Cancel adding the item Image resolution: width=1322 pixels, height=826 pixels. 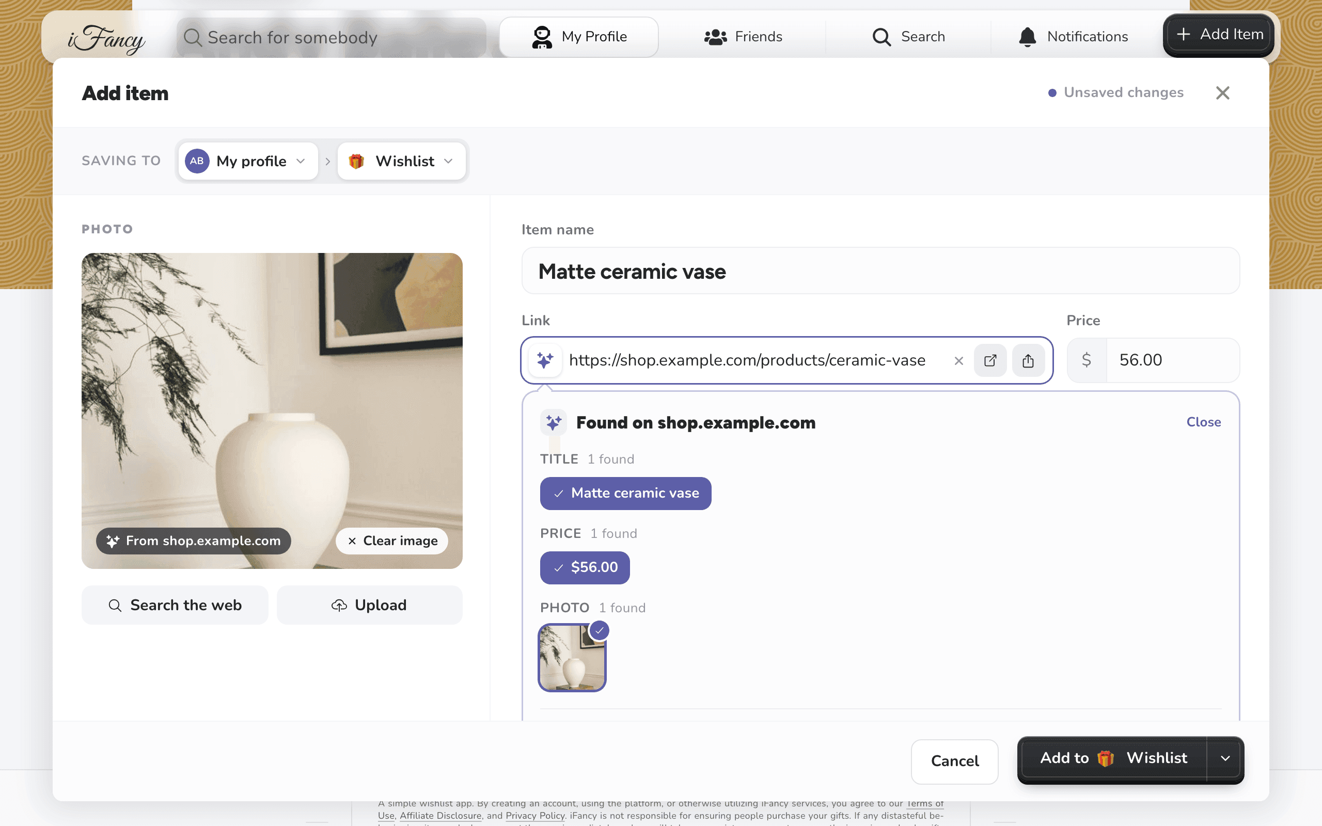point(954,761)
